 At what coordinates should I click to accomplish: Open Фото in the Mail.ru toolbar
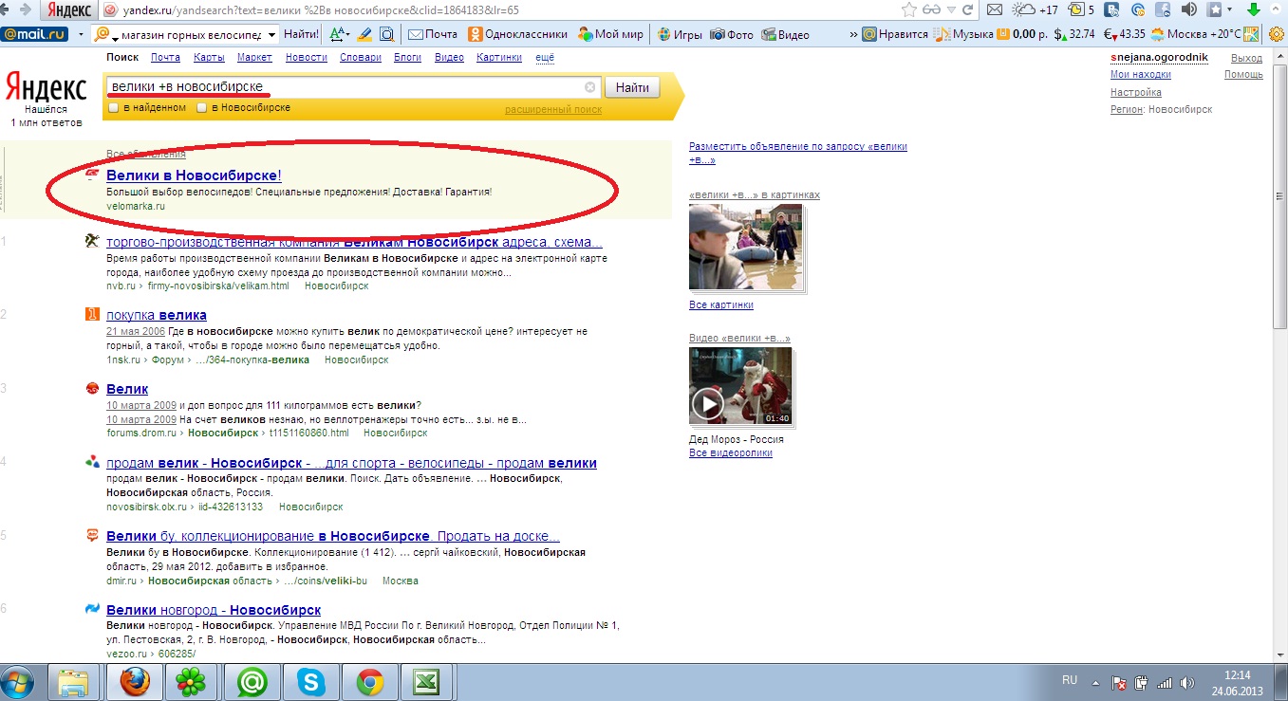tap(732, 34)
